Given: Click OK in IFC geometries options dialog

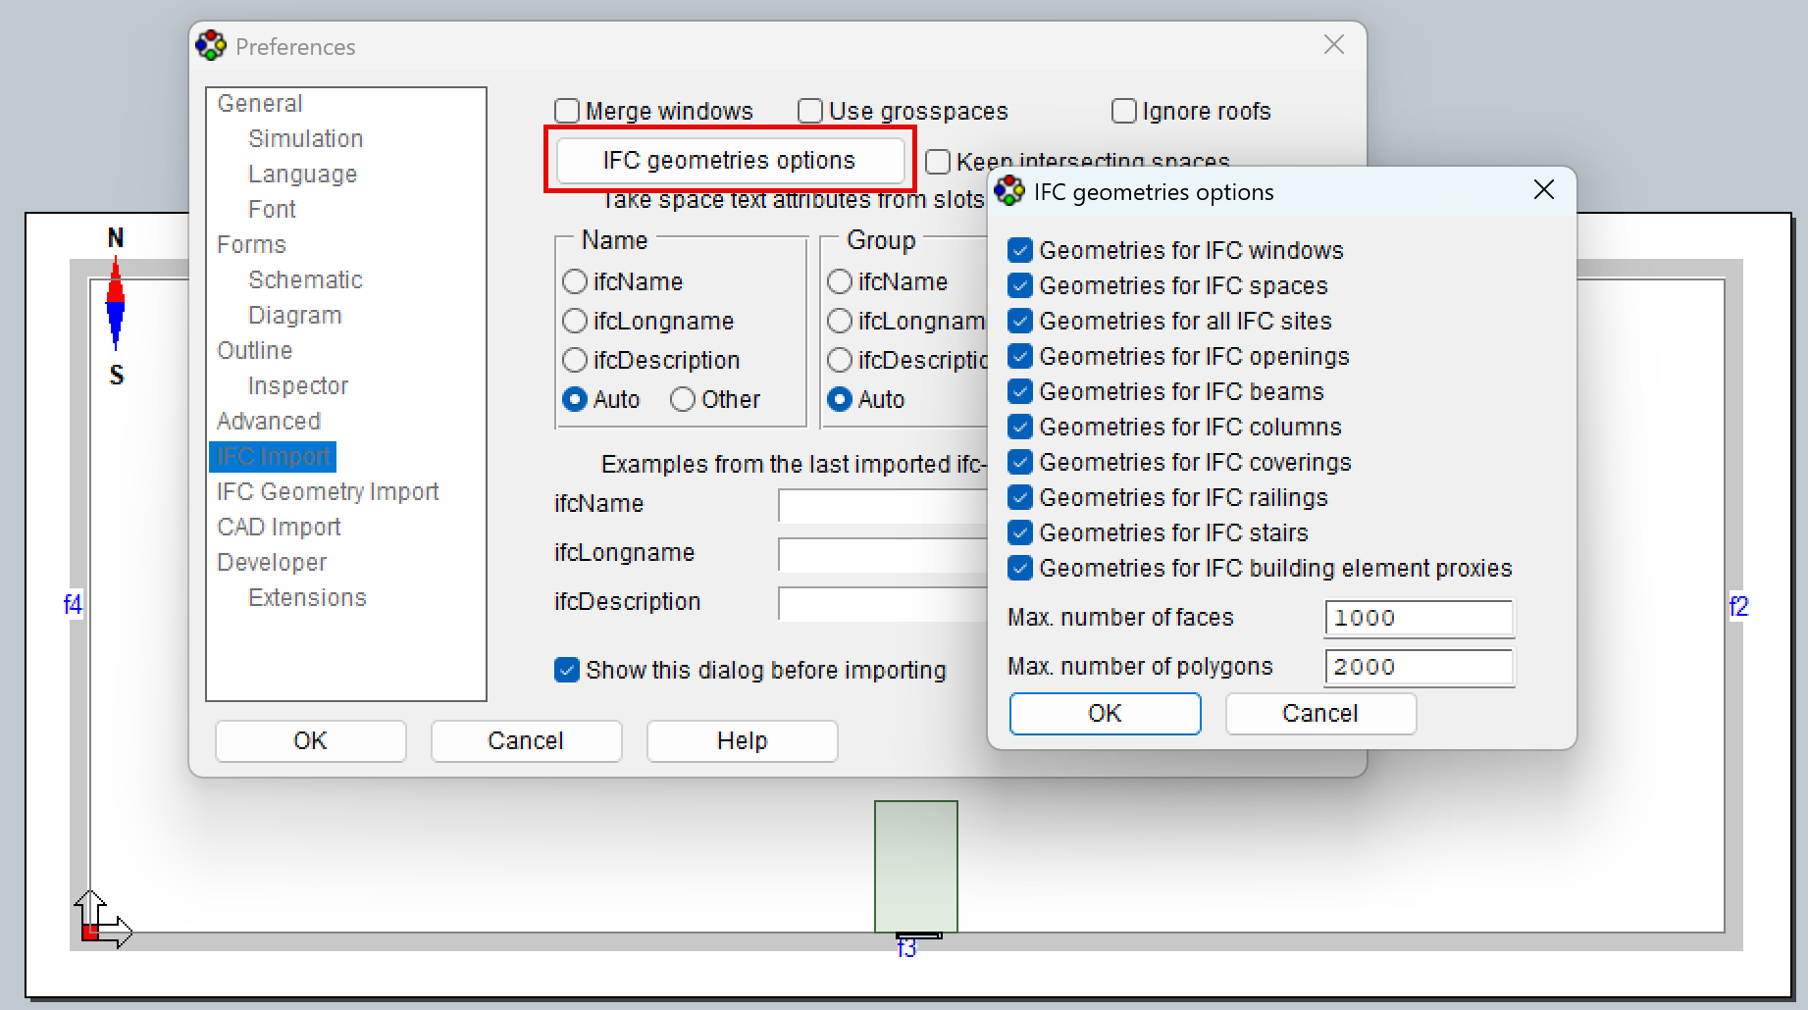Looking at the screenshot, I should [1106, 713].
